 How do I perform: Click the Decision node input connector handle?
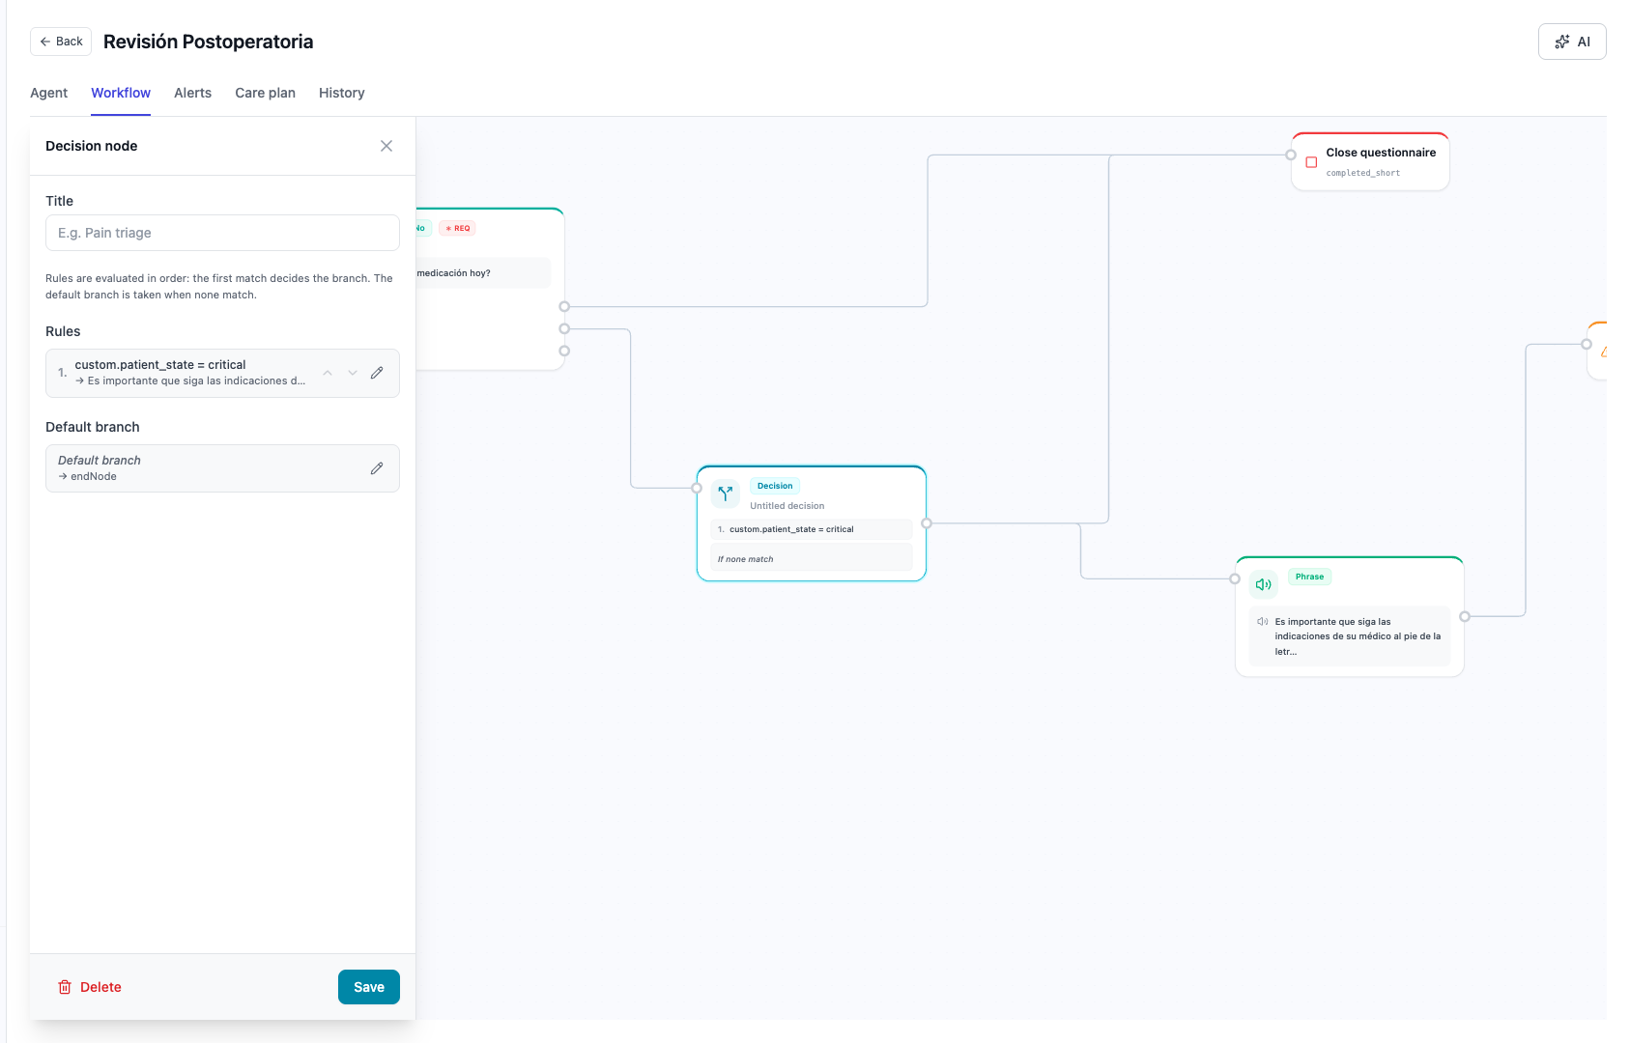pos(697,488)
